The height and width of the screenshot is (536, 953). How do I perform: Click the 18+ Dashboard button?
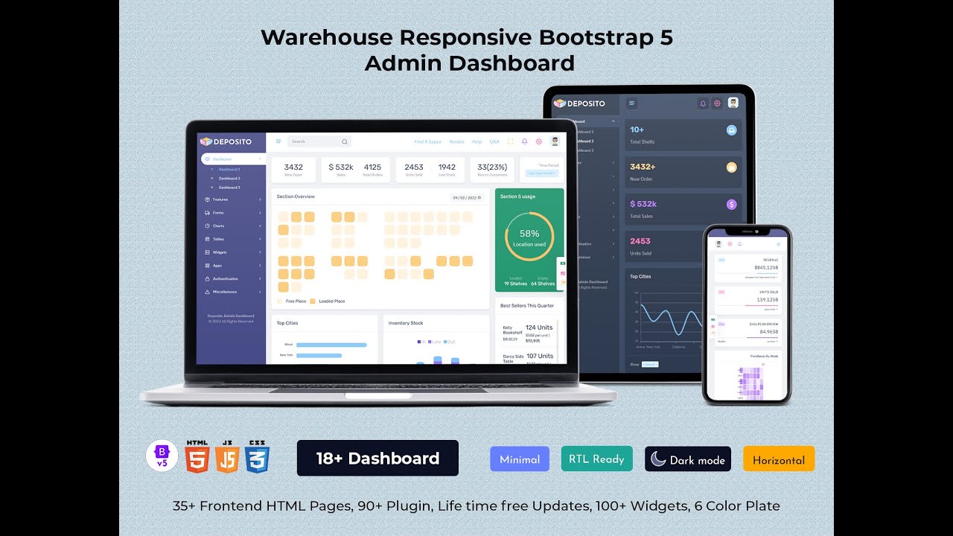click(377, 458)
